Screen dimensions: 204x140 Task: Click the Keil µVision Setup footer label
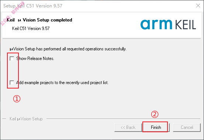pyautogui.click(x=26, y=119)
